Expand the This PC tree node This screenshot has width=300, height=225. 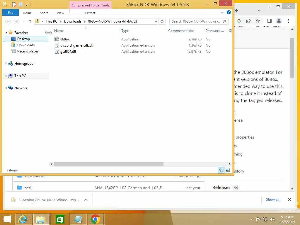(6, 76)
